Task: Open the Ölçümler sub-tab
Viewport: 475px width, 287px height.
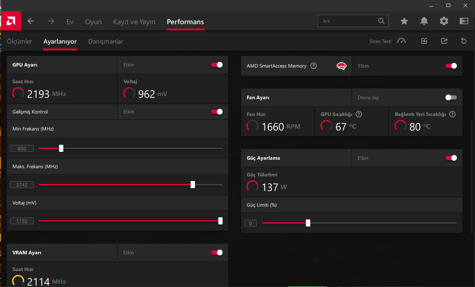Action: point(20,42)
